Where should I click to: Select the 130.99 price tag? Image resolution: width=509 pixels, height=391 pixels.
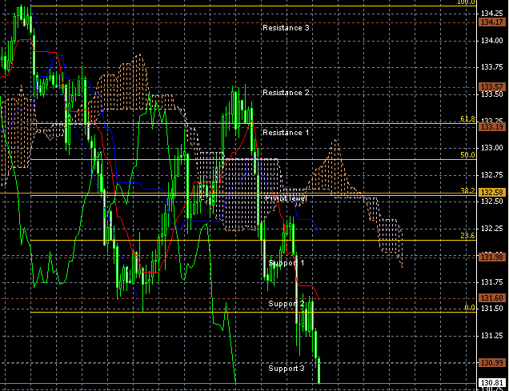(492, 362)
